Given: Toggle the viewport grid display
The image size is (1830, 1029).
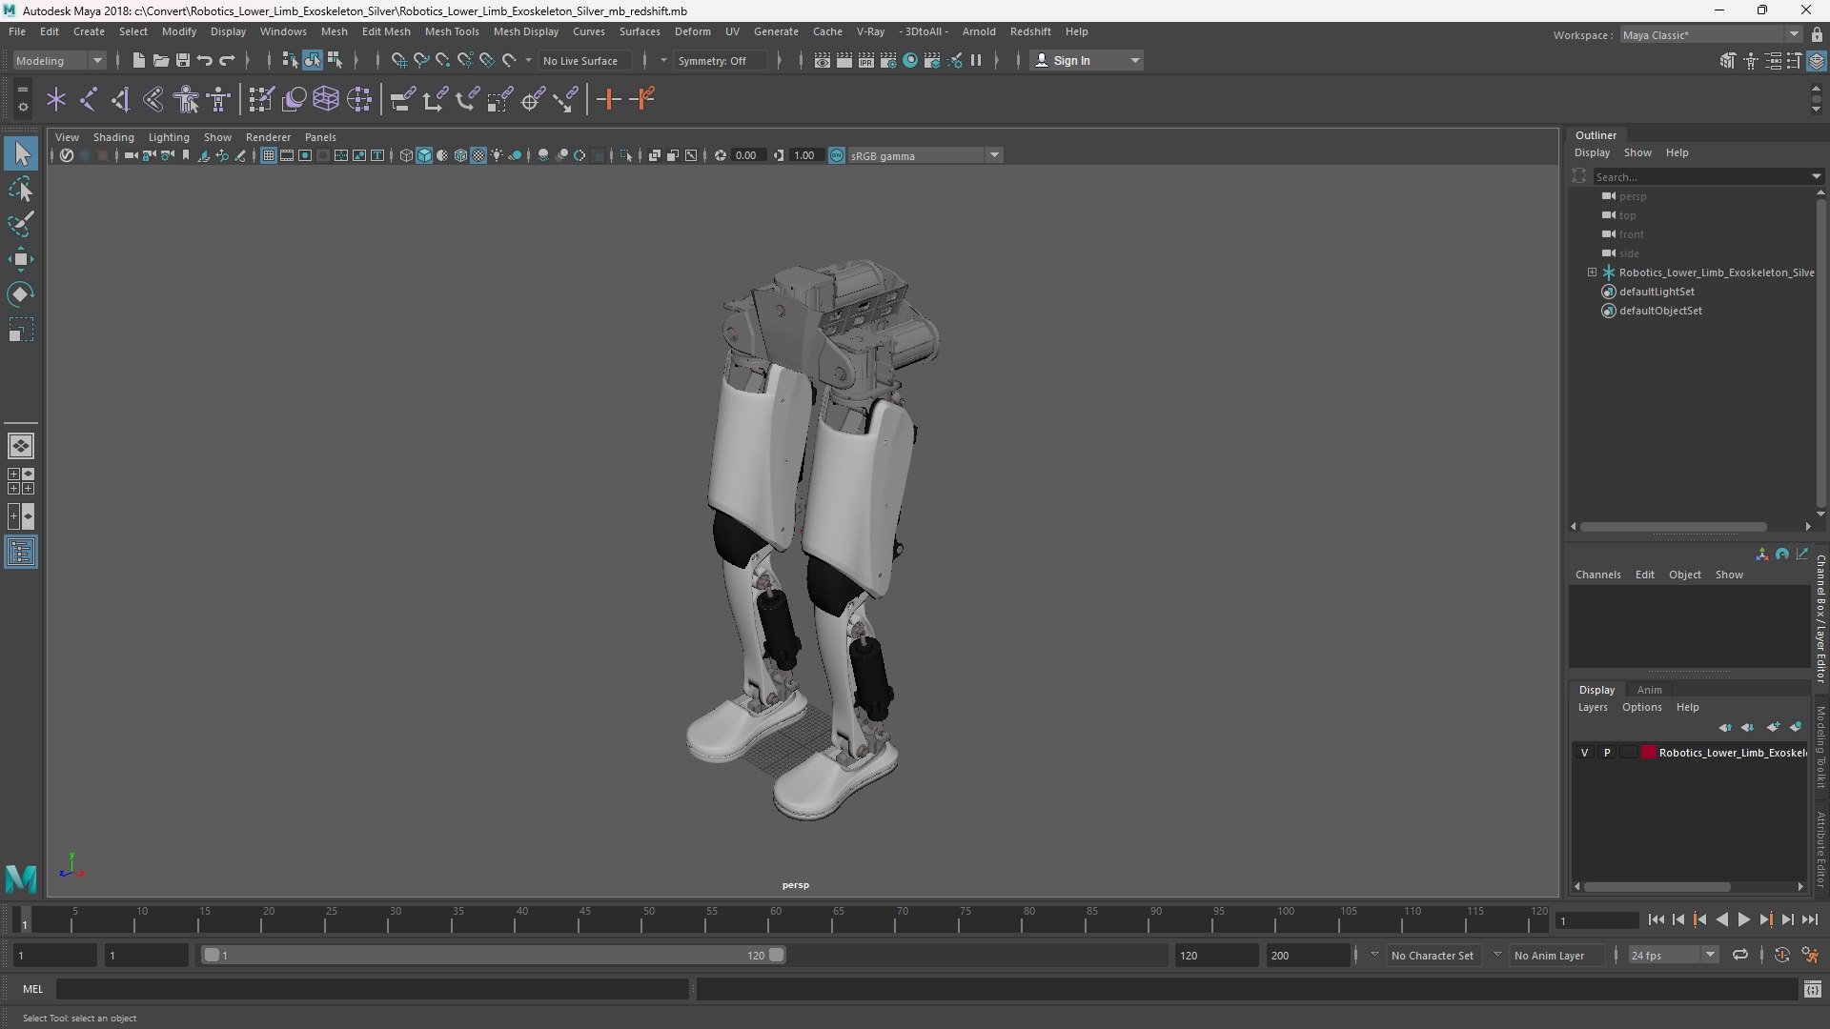Looking at the screenshot, I should click(x=269, y=155).
